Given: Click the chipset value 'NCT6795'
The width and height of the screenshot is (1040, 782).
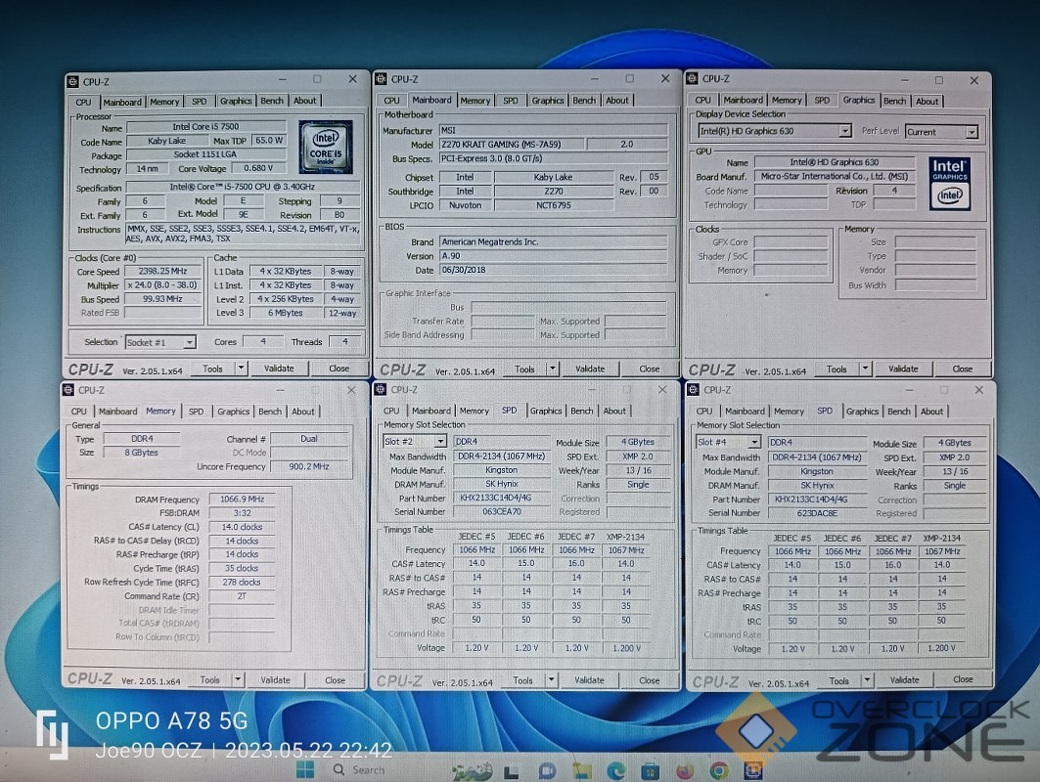Looking at the screenshot, I should pyautogui.click(x=554, y=205).
